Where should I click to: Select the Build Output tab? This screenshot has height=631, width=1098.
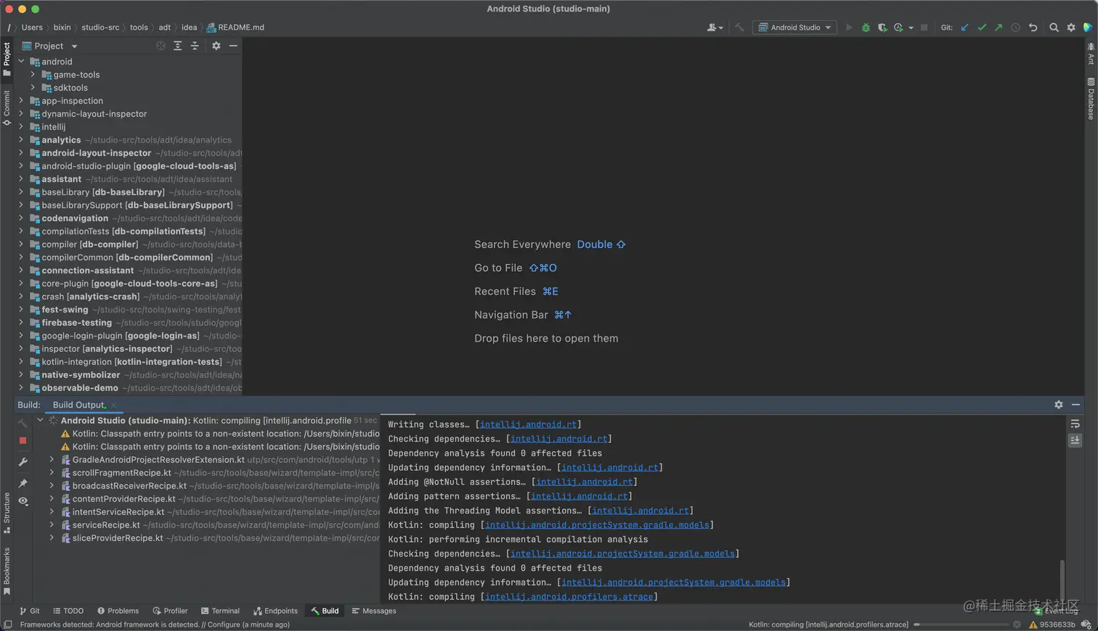tap(78, 405)
